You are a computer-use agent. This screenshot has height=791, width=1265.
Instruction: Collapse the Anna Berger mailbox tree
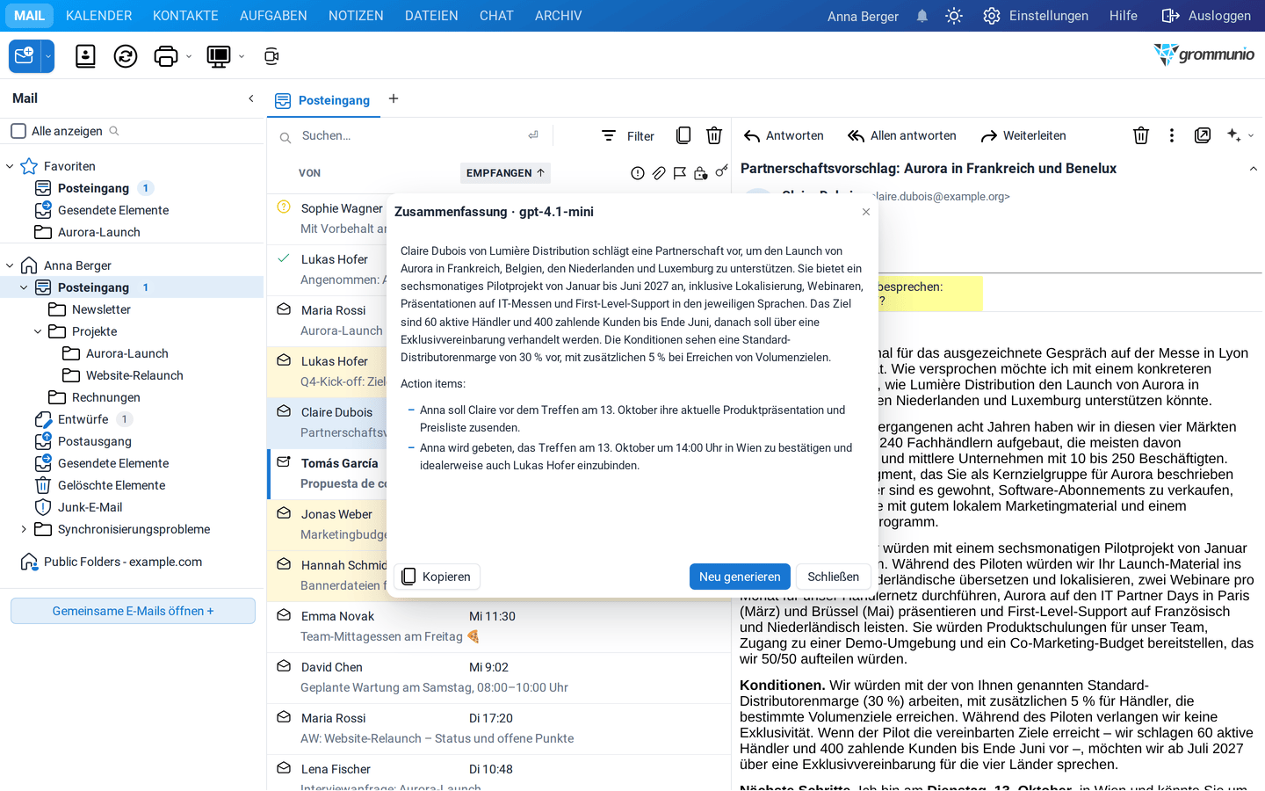[10, 265]
